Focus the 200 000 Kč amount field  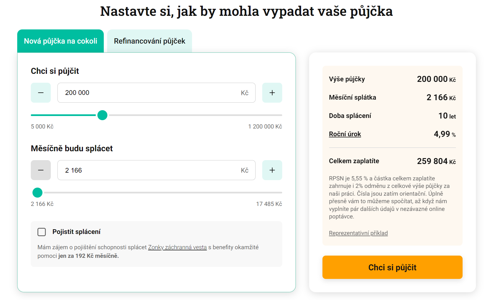coord(157,93)
